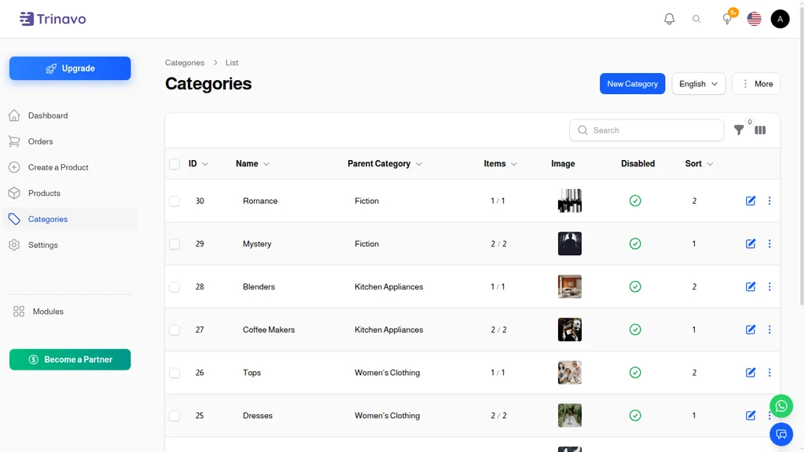This screenshot has width=805, height=452.
Task: Click the Trinavo logo
Action: [x=53, y=19]
